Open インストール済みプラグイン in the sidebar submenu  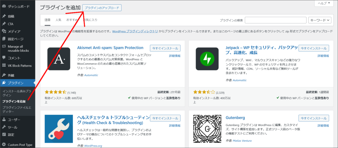coord(17,93)
